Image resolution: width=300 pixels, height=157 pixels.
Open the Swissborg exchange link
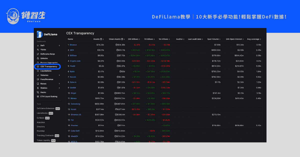pos(75,104)
